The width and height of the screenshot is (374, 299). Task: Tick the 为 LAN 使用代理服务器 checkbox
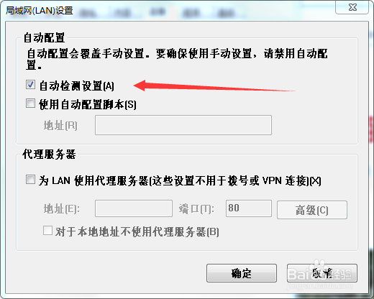(x=30, y=179)
